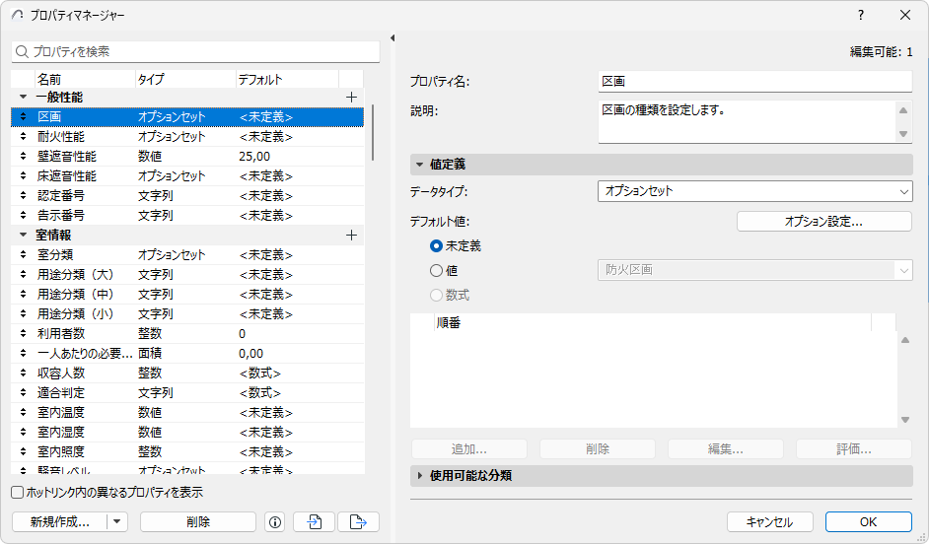Screen dimensions: 929x544
Task: Click the reorder handle of 区画 row
Action: [23, 116]
